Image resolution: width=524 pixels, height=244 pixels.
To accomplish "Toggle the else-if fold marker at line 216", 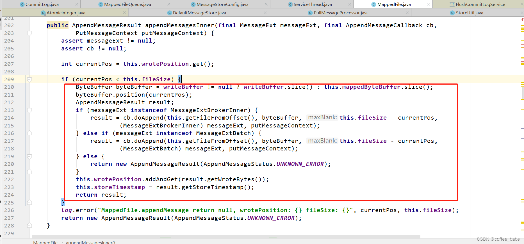I will point(29,133).
